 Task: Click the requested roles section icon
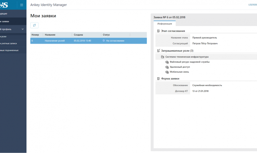point(159,50)
